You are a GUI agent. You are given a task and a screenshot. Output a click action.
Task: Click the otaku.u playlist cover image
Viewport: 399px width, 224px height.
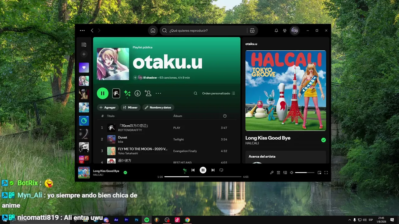[113, 64]
